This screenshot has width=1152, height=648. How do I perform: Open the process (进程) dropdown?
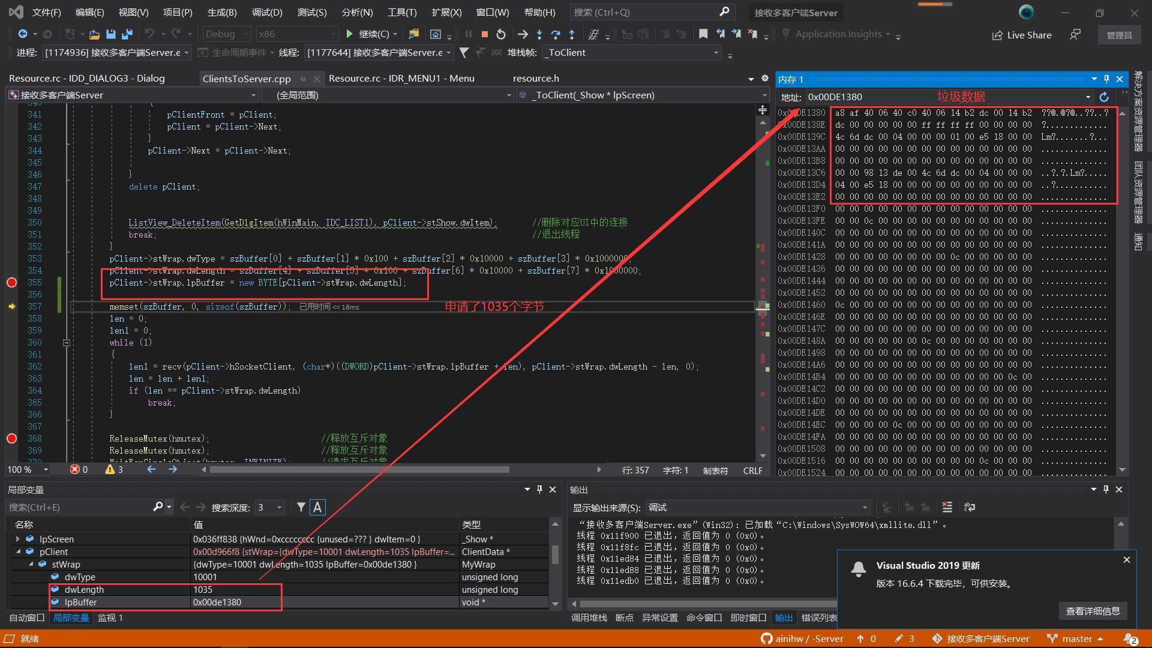pos(117,53)
